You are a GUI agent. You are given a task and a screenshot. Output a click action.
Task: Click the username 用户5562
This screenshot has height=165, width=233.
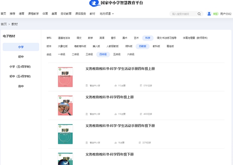[226, 14]
